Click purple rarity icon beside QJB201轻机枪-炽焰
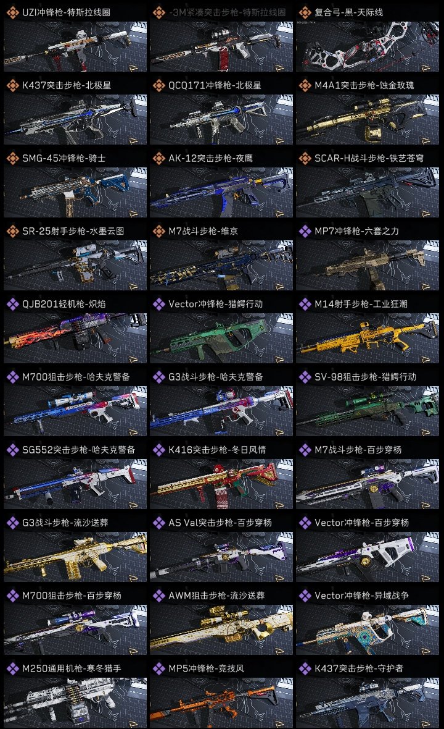This screenshot has height=729, width=444. pyautogui.click(x=12, y=304)
